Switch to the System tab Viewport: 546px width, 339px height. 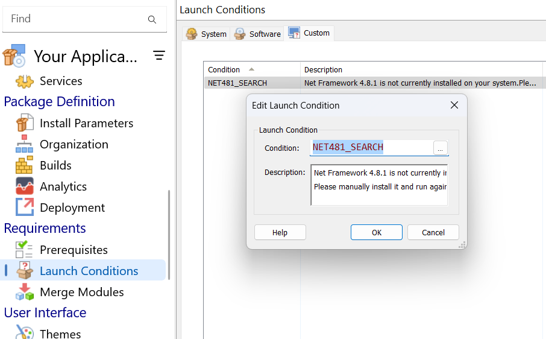point(207,34)
